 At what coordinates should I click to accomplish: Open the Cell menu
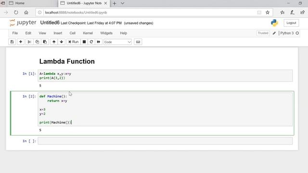[x=73, y=33]
